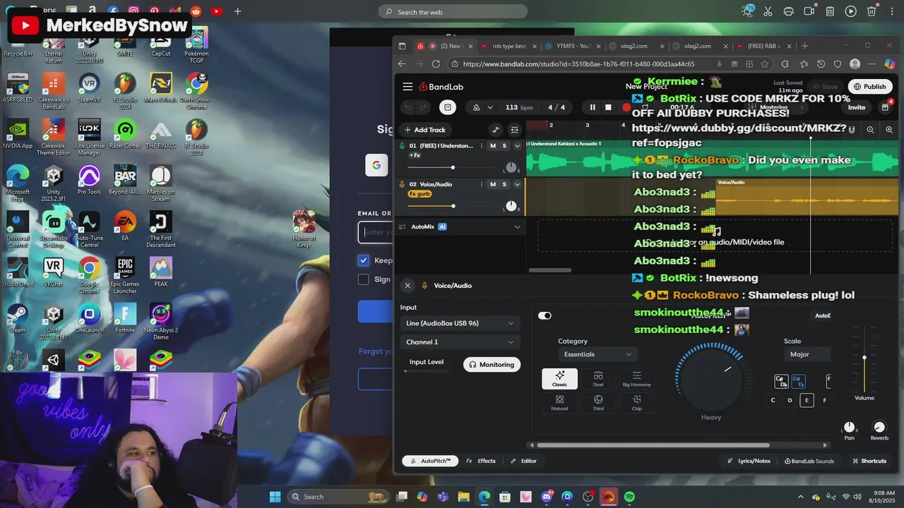Viewport: 904px width, 508px height.
Task: Expand track 02 Voice/Audio chevron
Action: click(x=517, y=184)
